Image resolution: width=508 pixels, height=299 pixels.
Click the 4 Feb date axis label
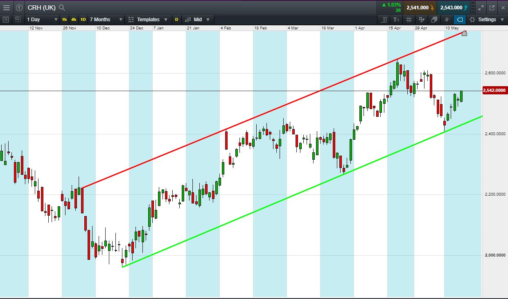click(226, 28)
